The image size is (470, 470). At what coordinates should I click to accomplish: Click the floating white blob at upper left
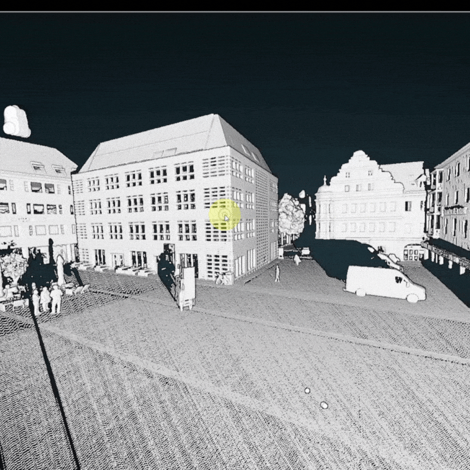16,121
